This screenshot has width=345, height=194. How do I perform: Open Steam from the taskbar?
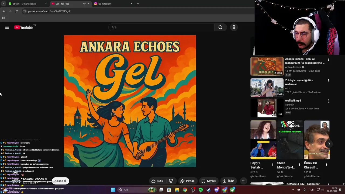(x=208, y=190)
